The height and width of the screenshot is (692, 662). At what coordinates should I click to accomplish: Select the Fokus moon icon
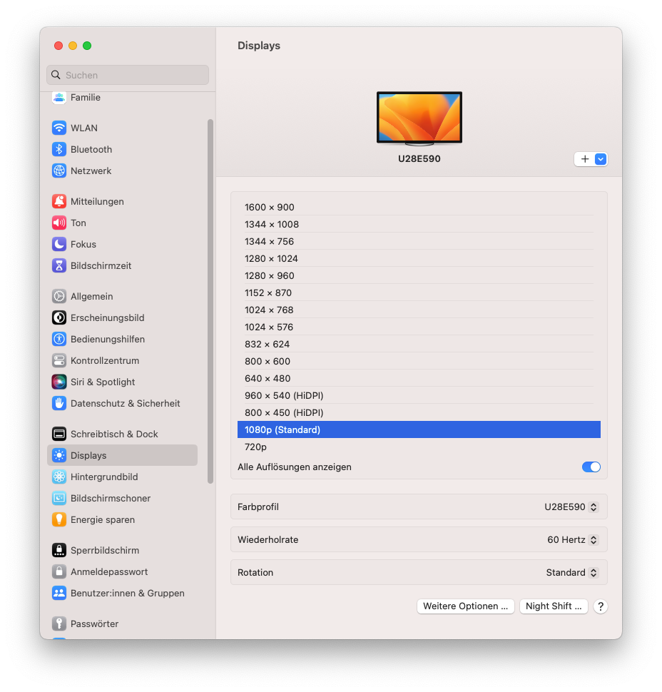coord(59,244)
